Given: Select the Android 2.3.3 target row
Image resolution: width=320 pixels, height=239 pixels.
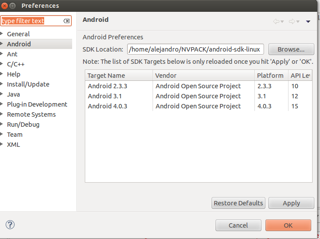Looking at the screenshot, I should [198, 86].
